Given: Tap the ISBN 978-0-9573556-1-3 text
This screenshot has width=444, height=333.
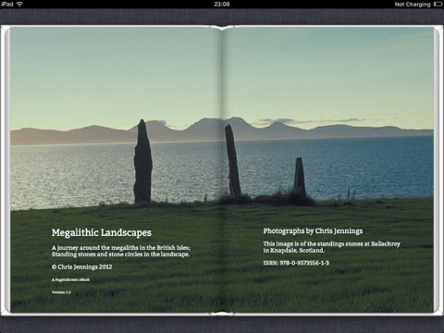Looking at the screenshot, I should click(x=296, y=263).
